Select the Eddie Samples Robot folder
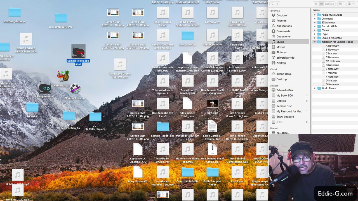Image resolution: width=358 pixels, height=201 pixels. [x=212, y=172]
